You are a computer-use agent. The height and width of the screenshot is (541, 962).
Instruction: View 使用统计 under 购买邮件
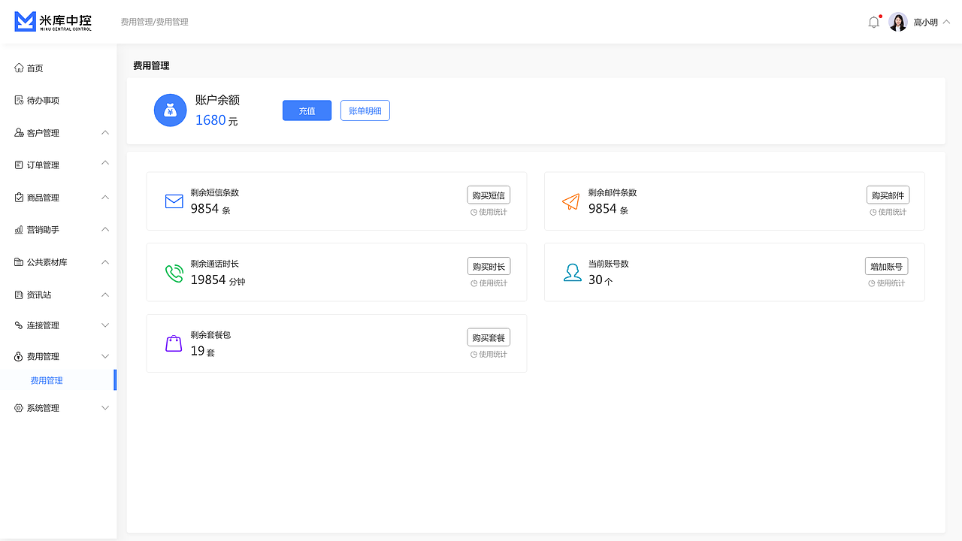pyautogui.click(x=888, y=212)
